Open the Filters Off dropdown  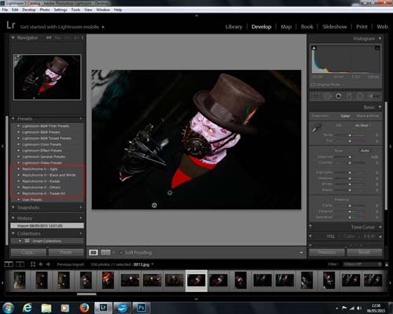362,265
